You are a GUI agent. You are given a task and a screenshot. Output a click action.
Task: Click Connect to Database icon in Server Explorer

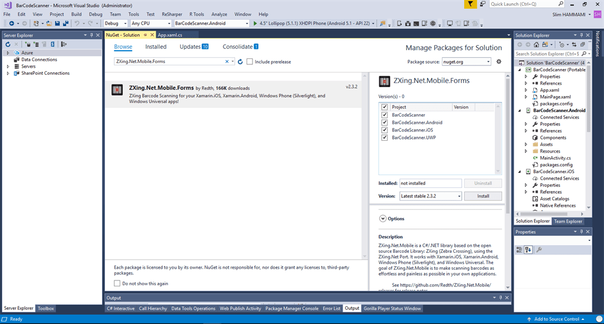pyautogui.click(x=27, y=44)
